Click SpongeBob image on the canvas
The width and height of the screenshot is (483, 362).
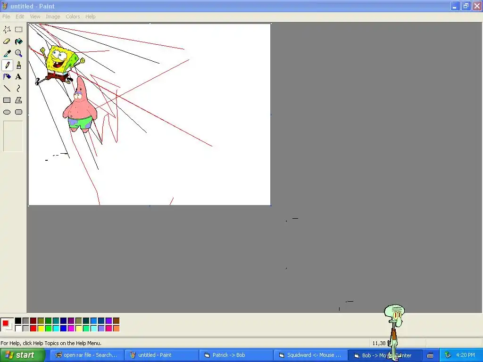(60, 64)
